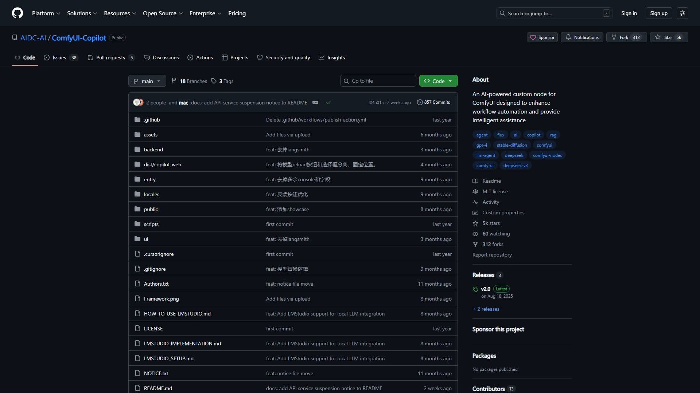Click the ComfyUI-Copilot repository name link
This screenshot has width=700, height=393.
coord(79,38)
